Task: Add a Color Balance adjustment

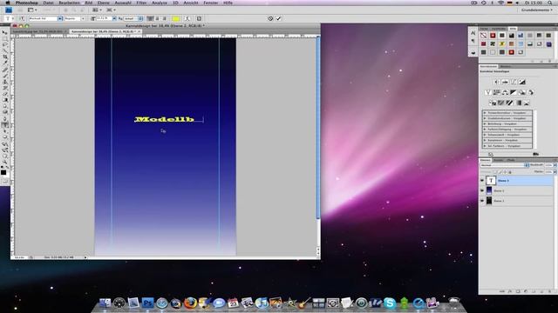Action: click(x=505, y=92)
